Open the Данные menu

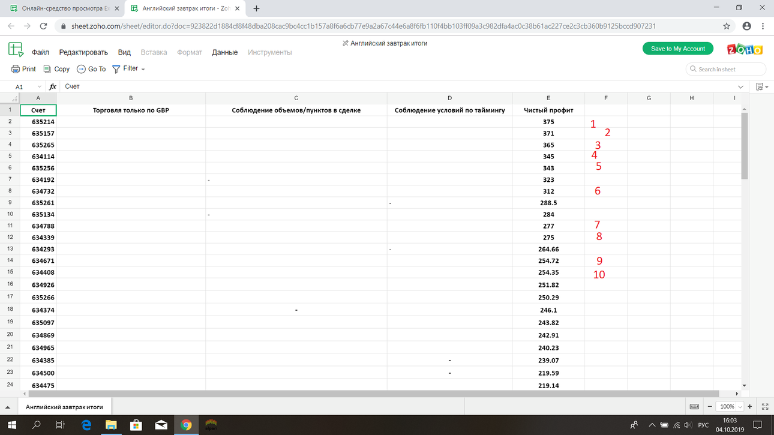pyautogui.click(x=225, y=52)
